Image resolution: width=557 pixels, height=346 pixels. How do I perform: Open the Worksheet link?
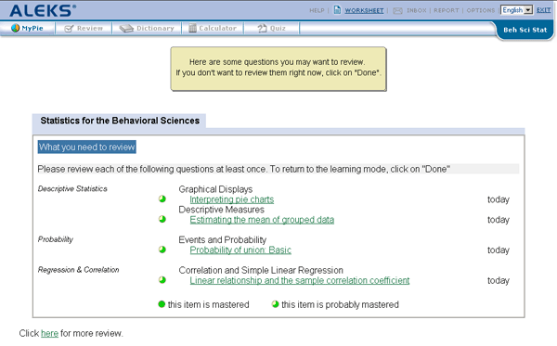tap(364, 10)
